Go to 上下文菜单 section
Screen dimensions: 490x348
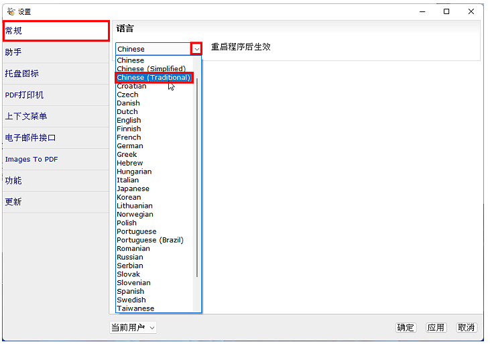click(56, 116)
